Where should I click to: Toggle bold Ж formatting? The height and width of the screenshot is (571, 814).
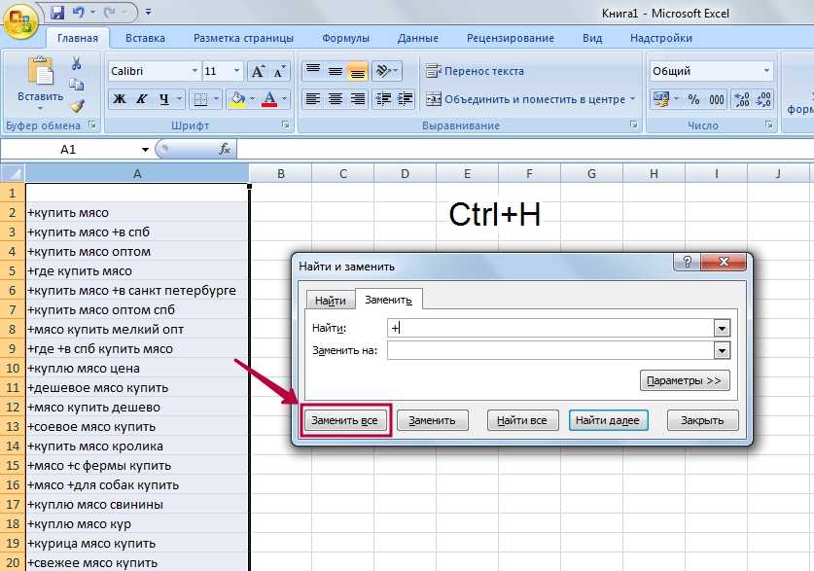tap(120, 98)
